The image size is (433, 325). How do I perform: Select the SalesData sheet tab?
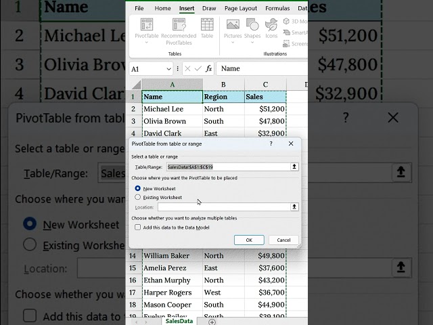(x=179, y=321)
